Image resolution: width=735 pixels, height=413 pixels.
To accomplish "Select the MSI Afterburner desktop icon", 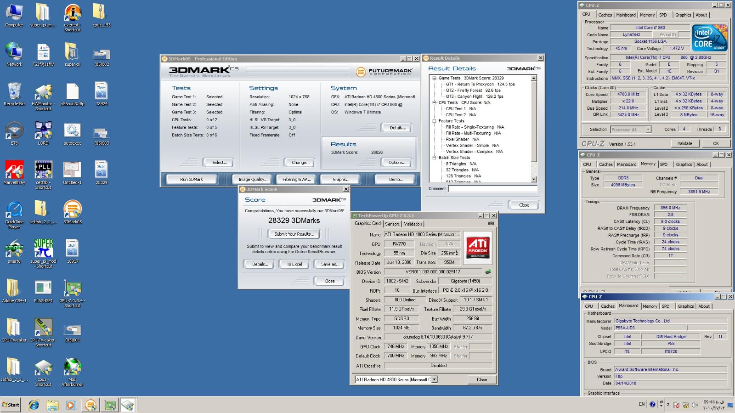I will pos(73,373).
